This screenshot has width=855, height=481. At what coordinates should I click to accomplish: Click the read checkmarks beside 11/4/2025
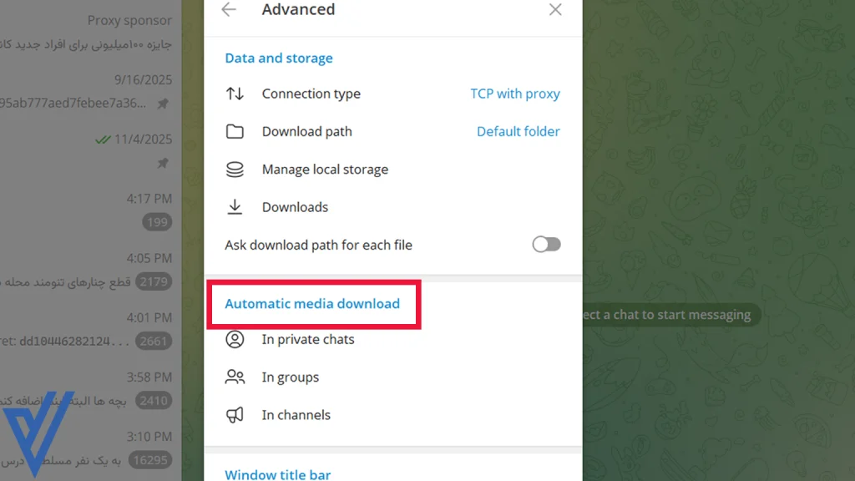103,139
